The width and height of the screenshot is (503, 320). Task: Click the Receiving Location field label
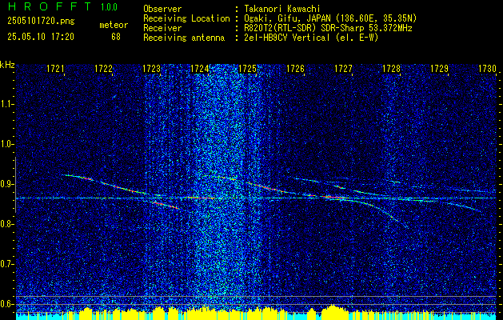tap(186, 18)
